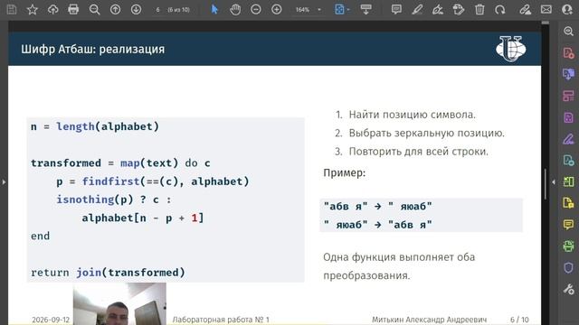Click list item "Выбрать зеркальную позицию."
This screenshot has height=325, width=579.
[426, 133]
